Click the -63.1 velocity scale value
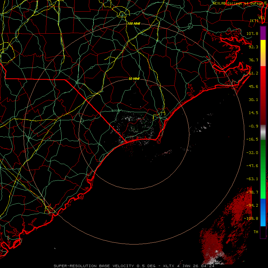This screenshot has width=268, height=268. pyautogui.click(x=252, y=179)
